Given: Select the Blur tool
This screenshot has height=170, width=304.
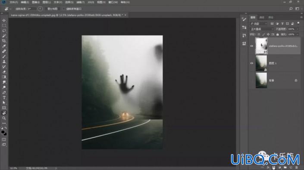Looking at the screenshot, I should (x=4, y=82).
